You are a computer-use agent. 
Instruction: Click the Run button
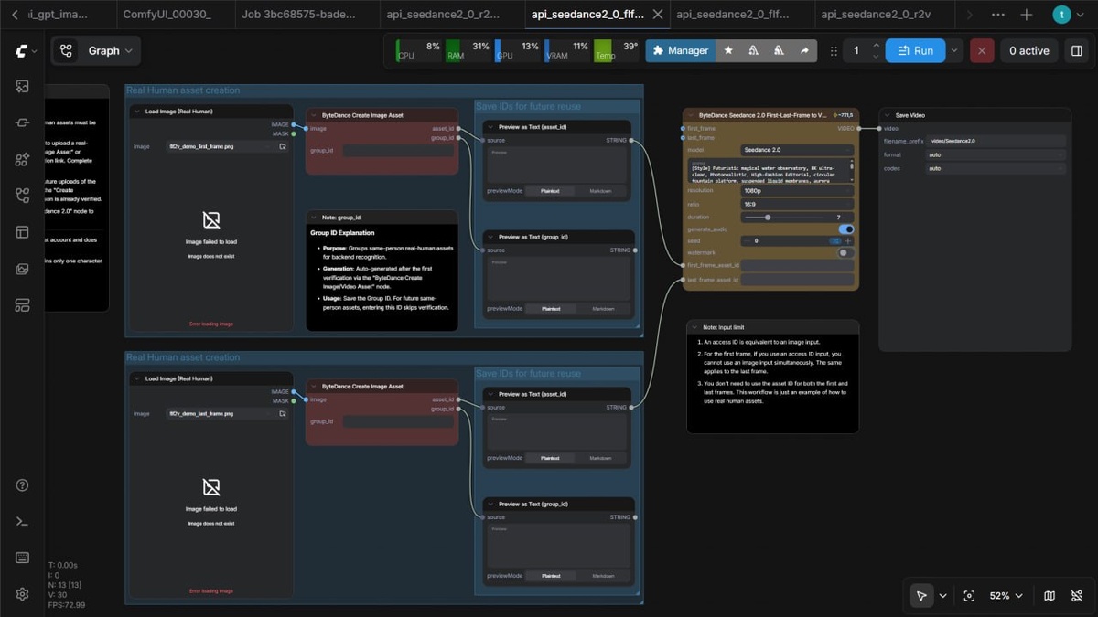click(916, 50)
